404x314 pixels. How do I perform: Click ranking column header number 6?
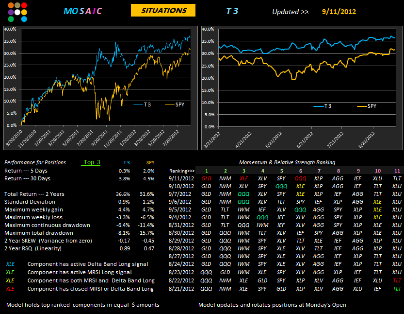tap(300, 171)
